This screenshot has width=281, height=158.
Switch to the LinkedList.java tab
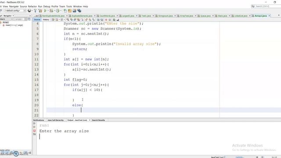point(241,16)
